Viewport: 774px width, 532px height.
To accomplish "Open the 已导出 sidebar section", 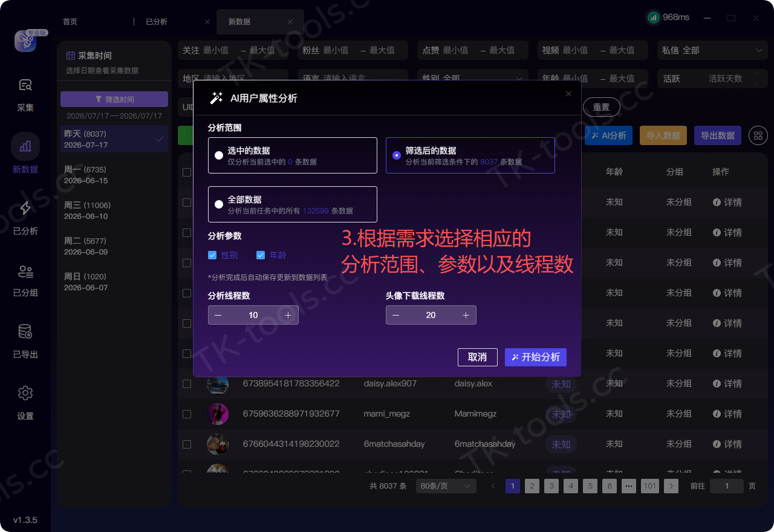I will click(x=25, y=341).
